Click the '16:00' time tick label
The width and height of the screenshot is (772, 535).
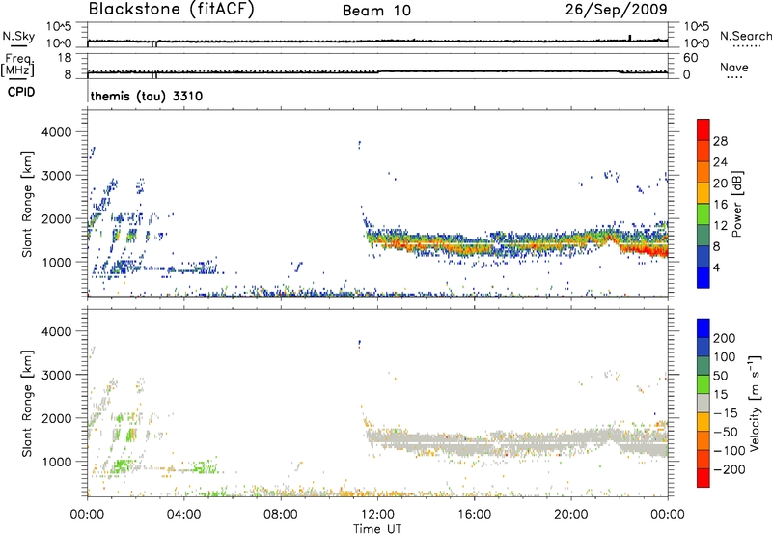point(474,515)
